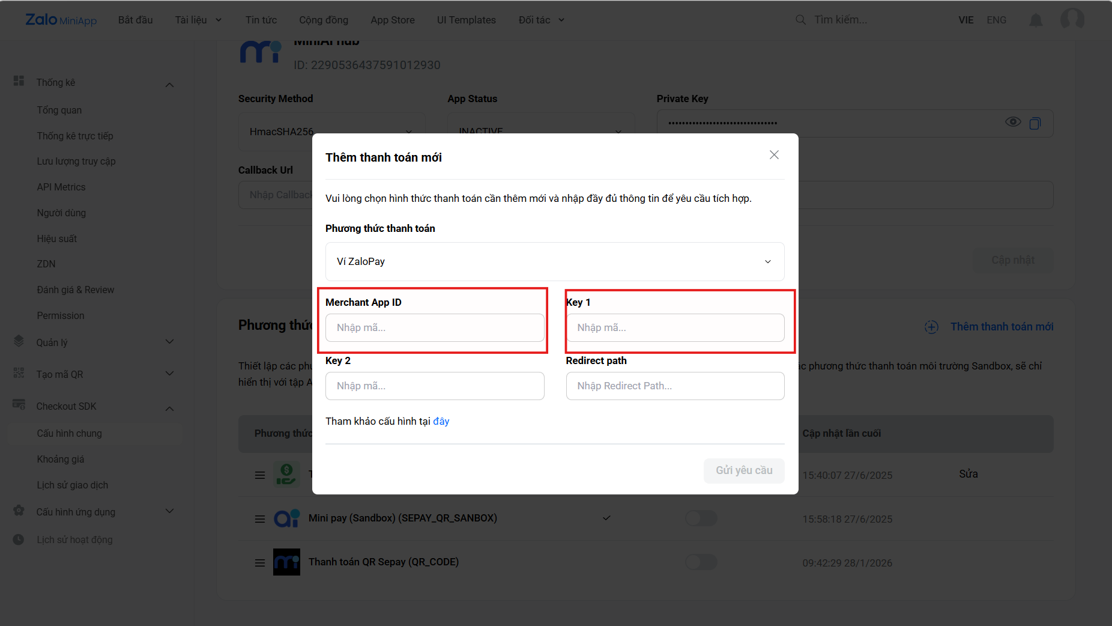
Task: Click drag handle of Mini pay (Sandbox) row
Action: click(260, 519)
